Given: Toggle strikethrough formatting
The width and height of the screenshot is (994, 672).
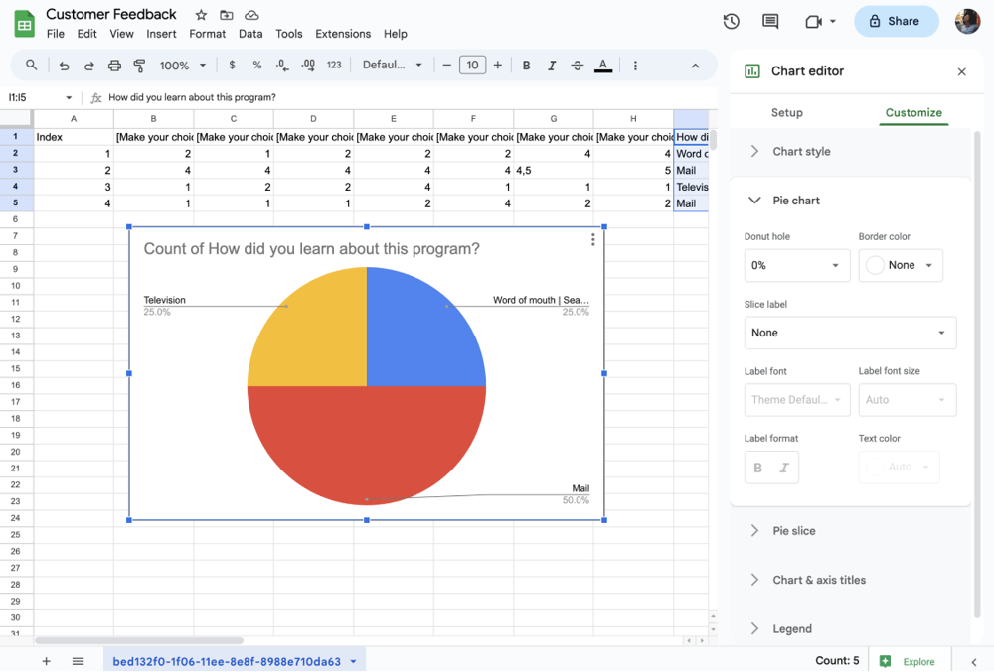Looking at the screenshot, I should (578, 66).
